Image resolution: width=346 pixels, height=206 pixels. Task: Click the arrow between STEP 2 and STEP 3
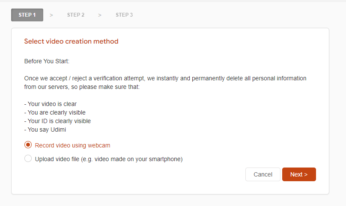coord(100,15)
